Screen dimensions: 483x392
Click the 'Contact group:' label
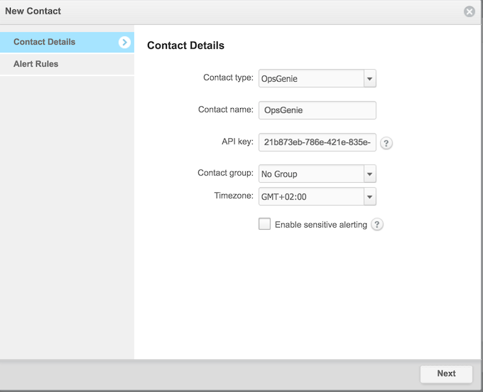[x=225, y=173]
